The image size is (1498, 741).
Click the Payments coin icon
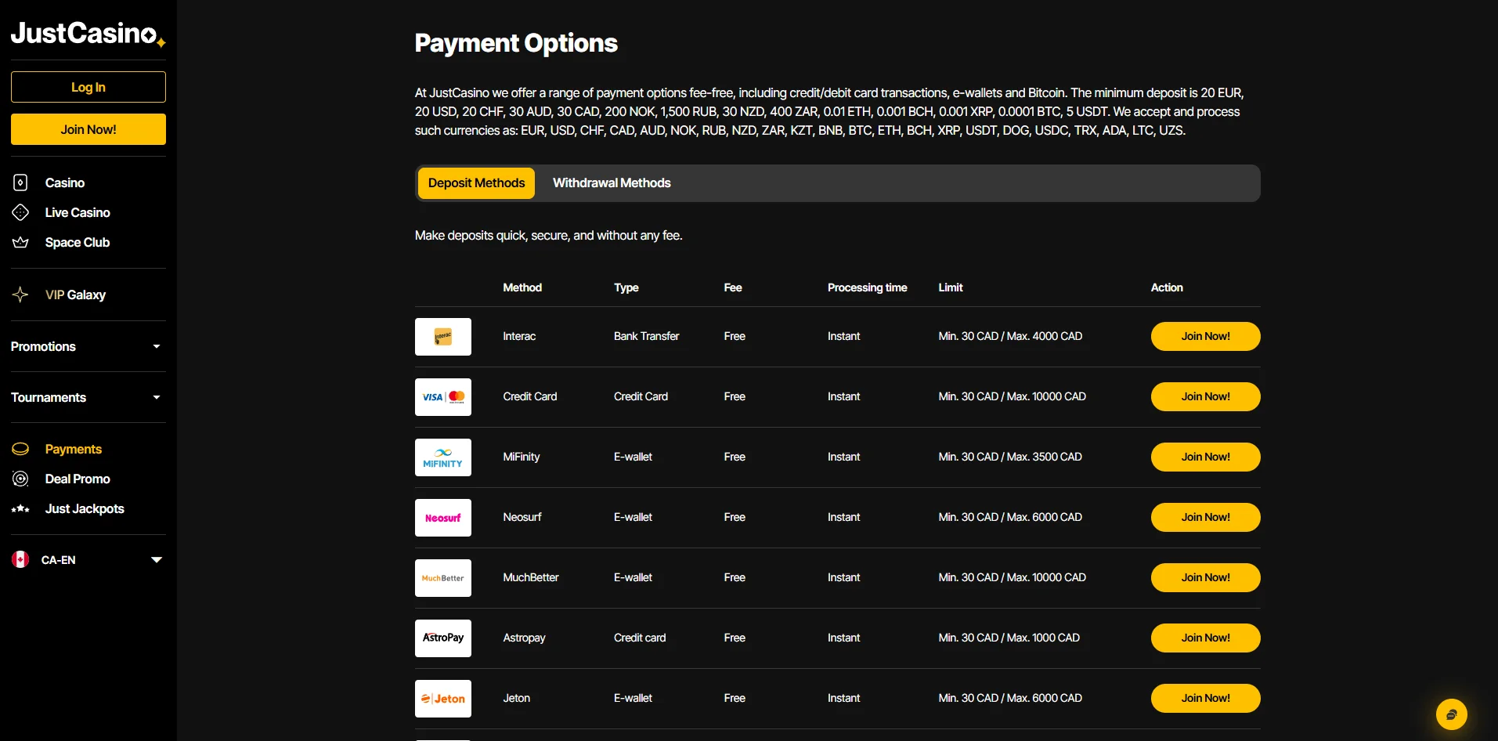(20, 449)
